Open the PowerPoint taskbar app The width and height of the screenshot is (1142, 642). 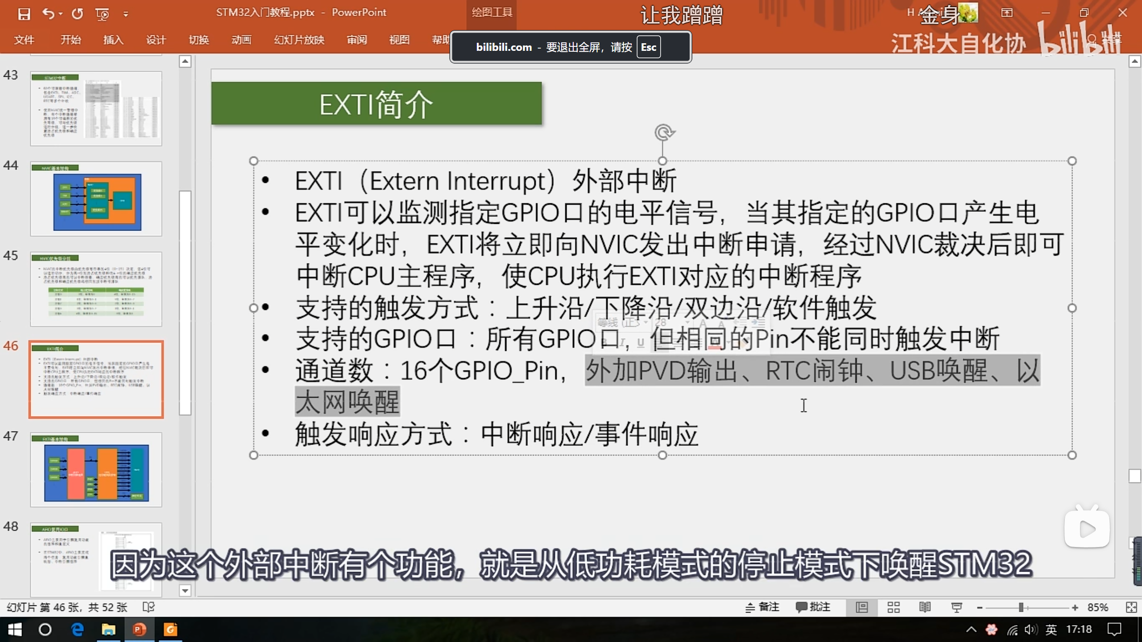tap(139, 630)
